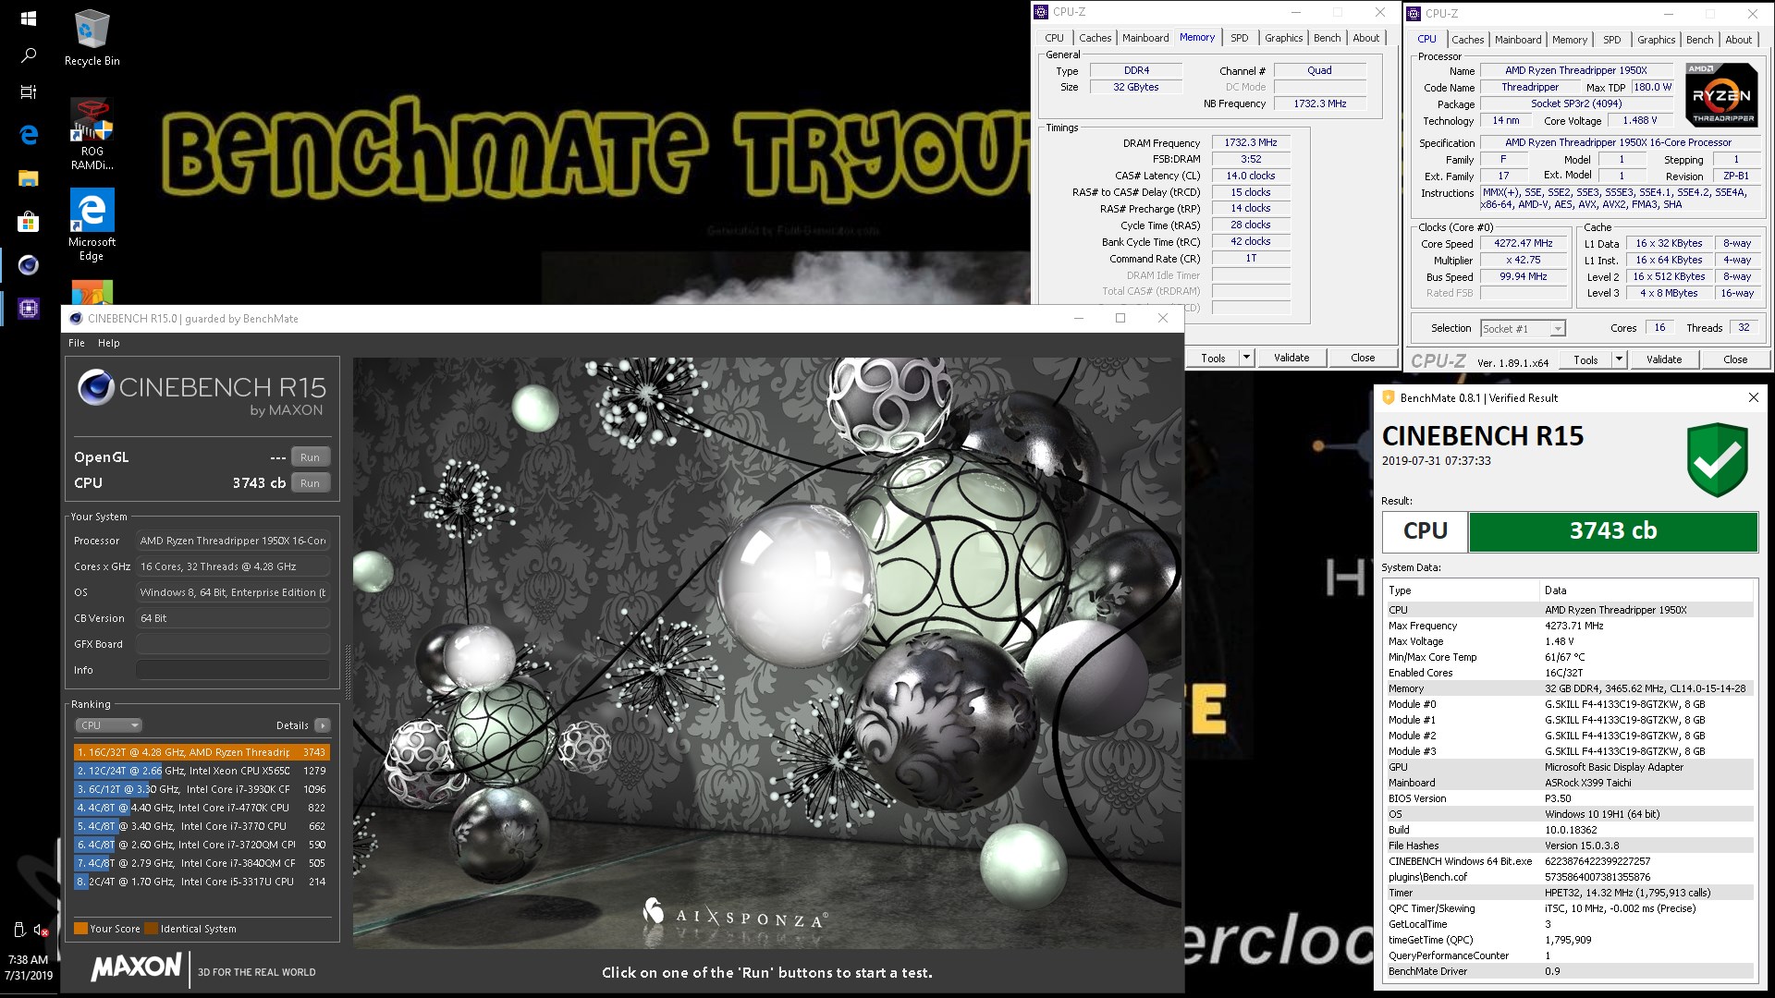This screenshot has width=1775, height=998.
Task: Click Close button in CPU-Z CPU window
Action: coord(1735,359)
